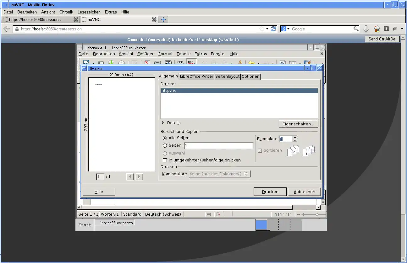This screenshot has height=263, width=407.
Task: Click the Abbrechen button
Action: [304, 192]
